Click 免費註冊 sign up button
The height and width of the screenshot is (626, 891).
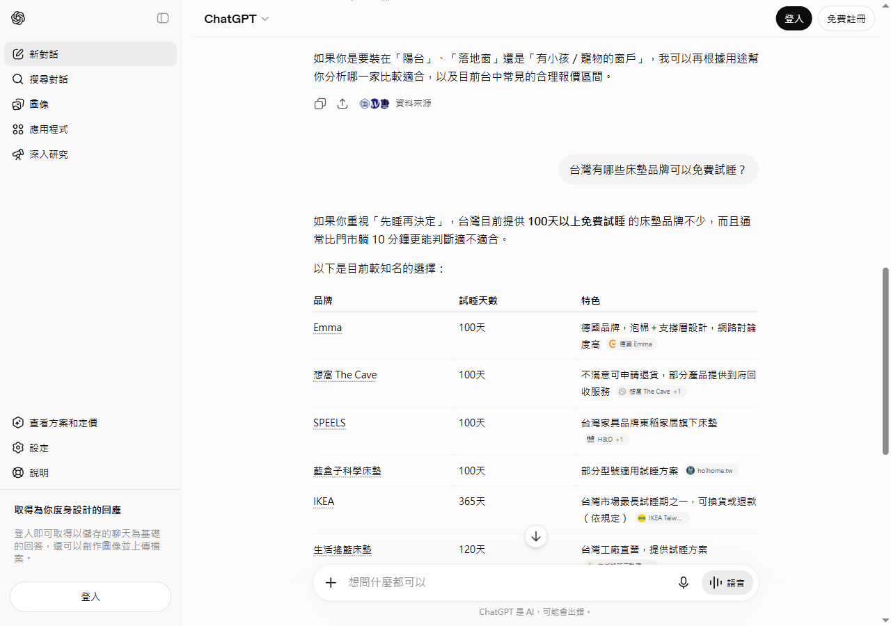[x=846, y=19]
